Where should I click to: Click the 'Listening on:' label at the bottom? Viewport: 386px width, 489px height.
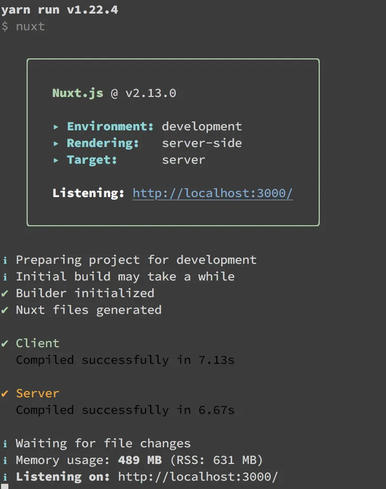(63, 476)
